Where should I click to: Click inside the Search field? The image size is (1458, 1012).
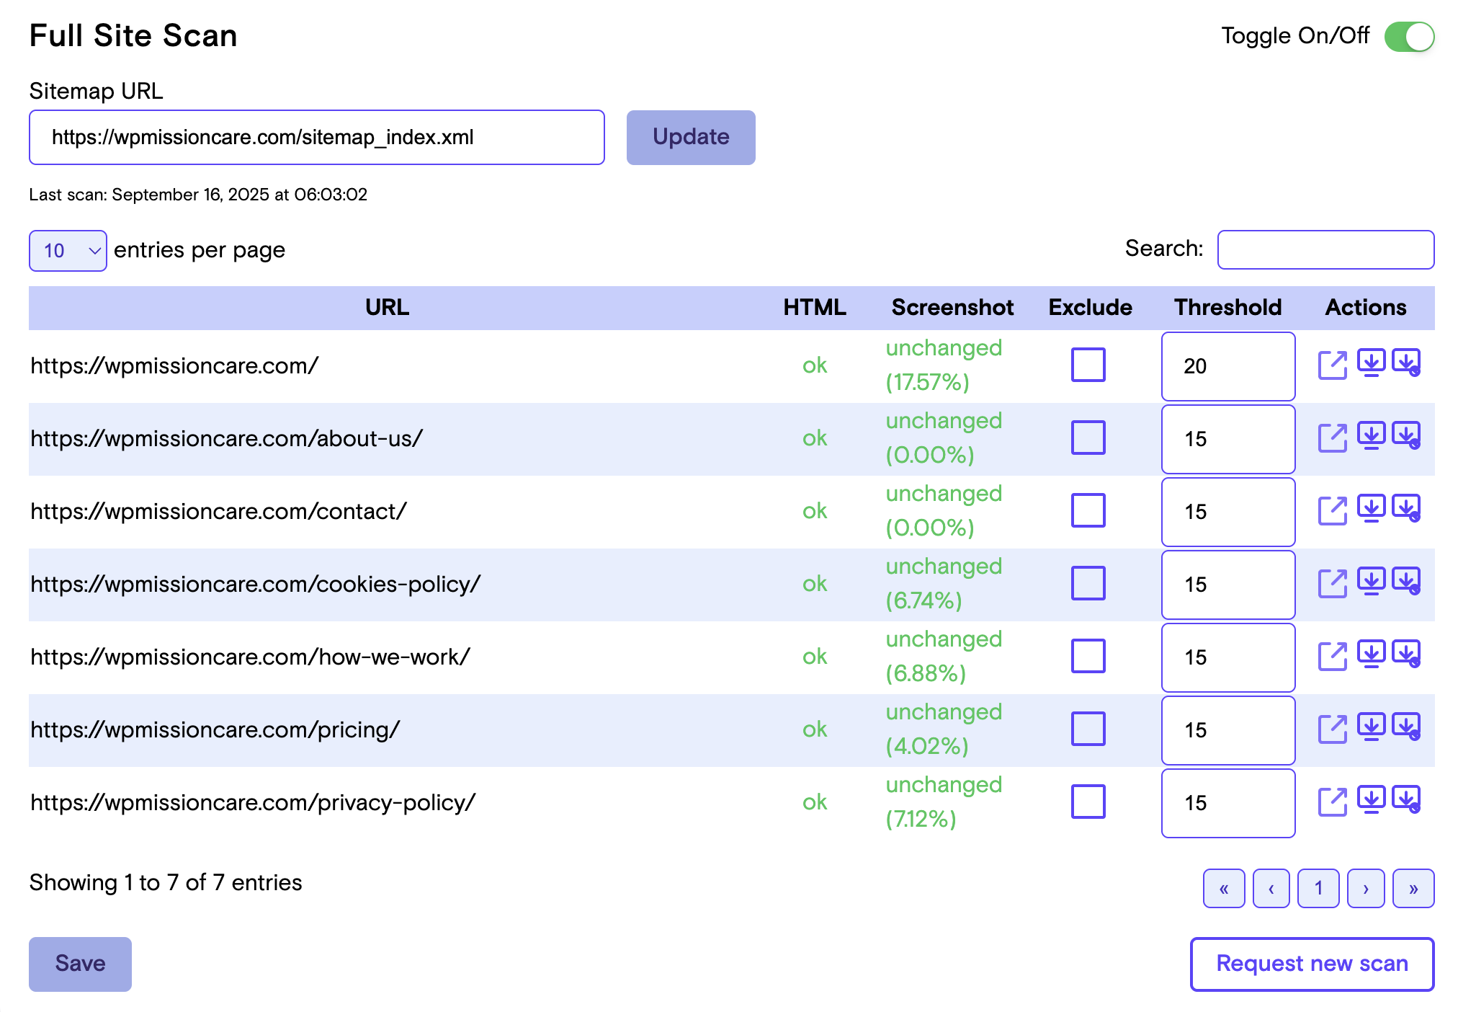[x=1325, y=249]
